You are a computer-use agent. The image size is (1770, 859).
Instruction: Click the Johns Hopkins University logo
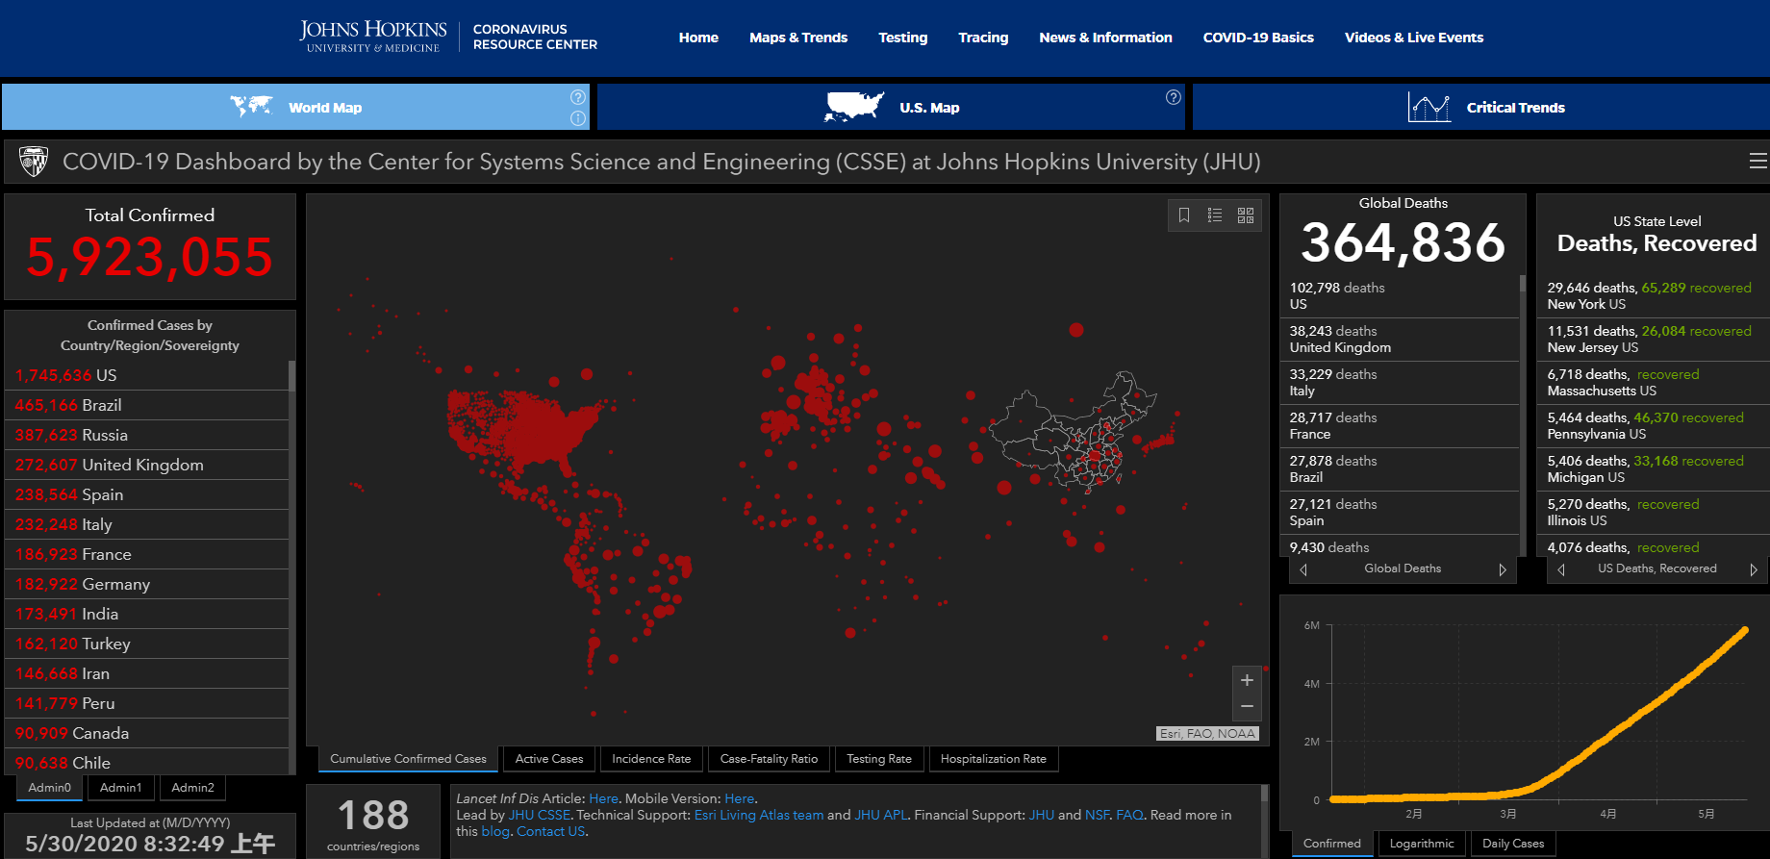[x=372, y=37]
